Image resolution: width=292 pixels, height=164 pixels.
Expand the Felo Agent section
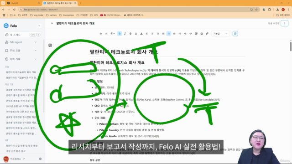click(x=21, y=42)
